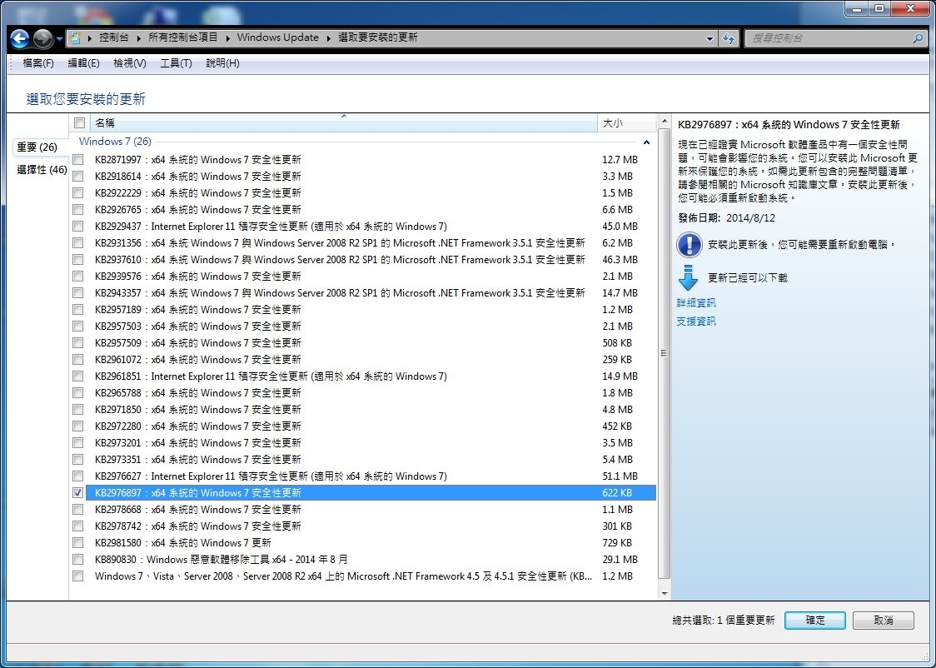Select the KB2965788 update row

[371, 393]
